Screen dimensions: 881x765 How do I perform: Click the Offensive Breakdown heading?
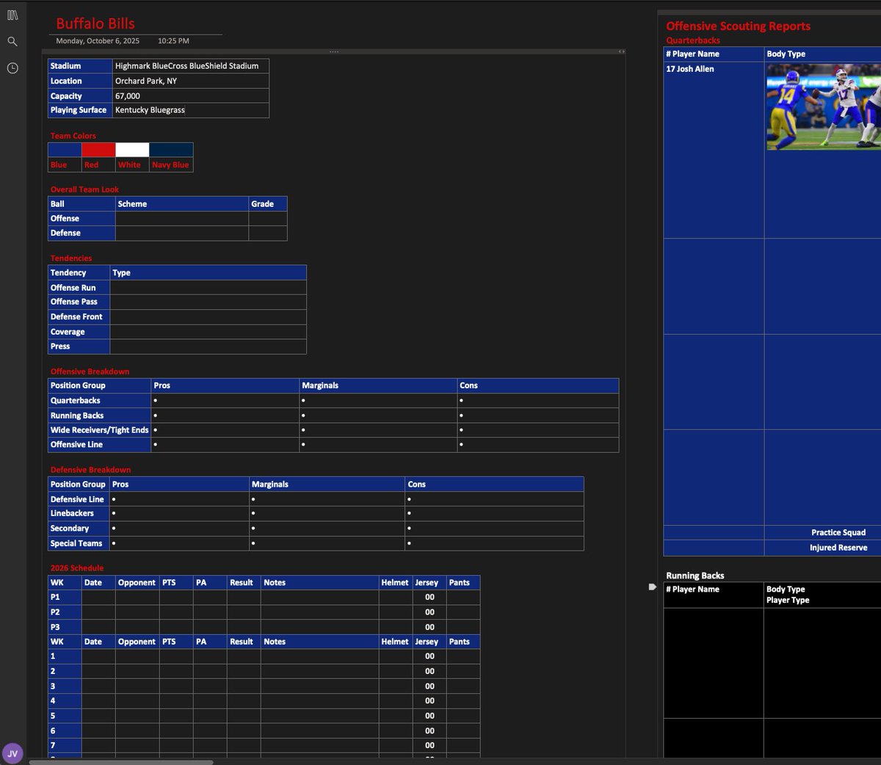coord(90,371)
